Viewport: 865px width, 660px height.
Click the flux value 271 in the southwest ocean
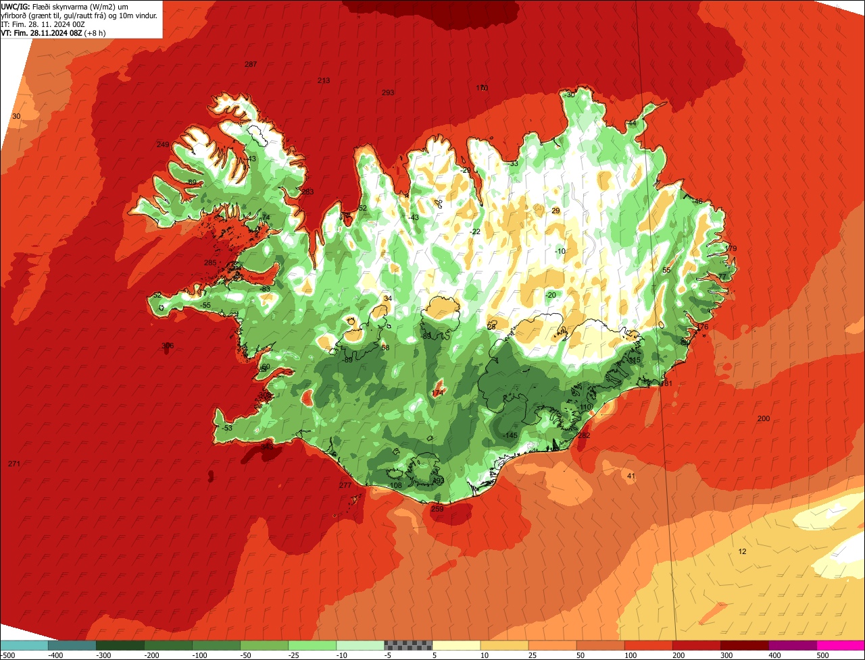(14, 464)
